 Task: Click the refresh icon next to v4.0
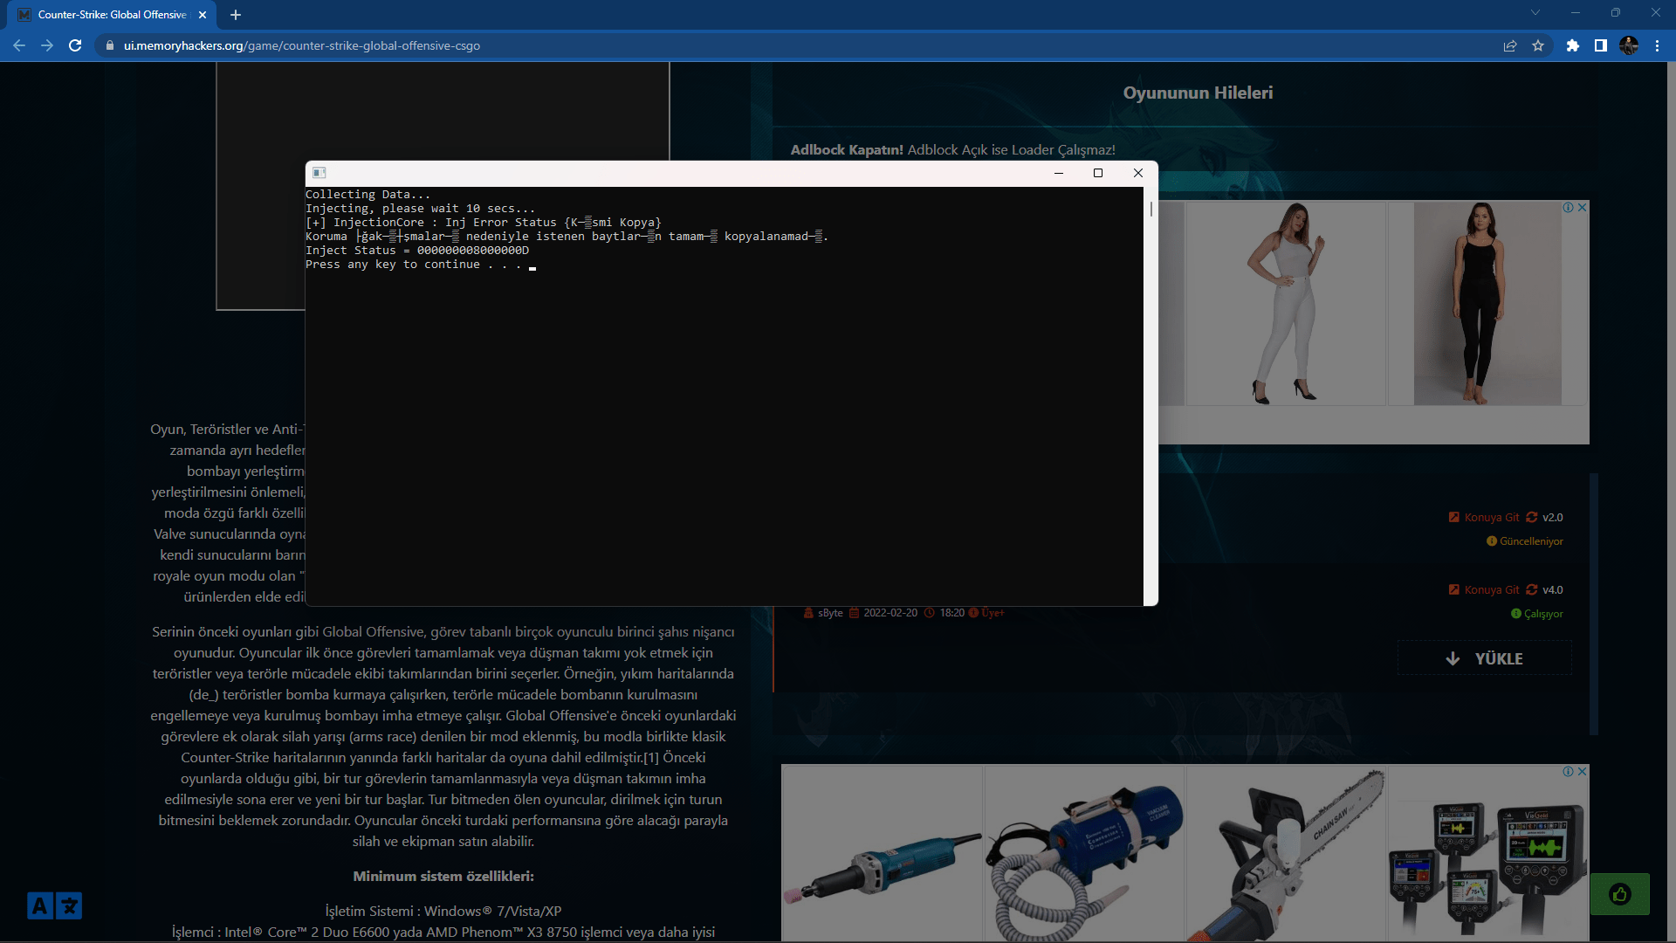pyautogui.click(x=1532, y=590)
